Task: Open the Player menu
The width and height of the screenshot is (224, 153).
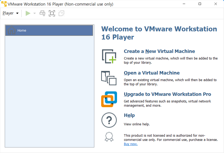Action: [x=11, y=13]
